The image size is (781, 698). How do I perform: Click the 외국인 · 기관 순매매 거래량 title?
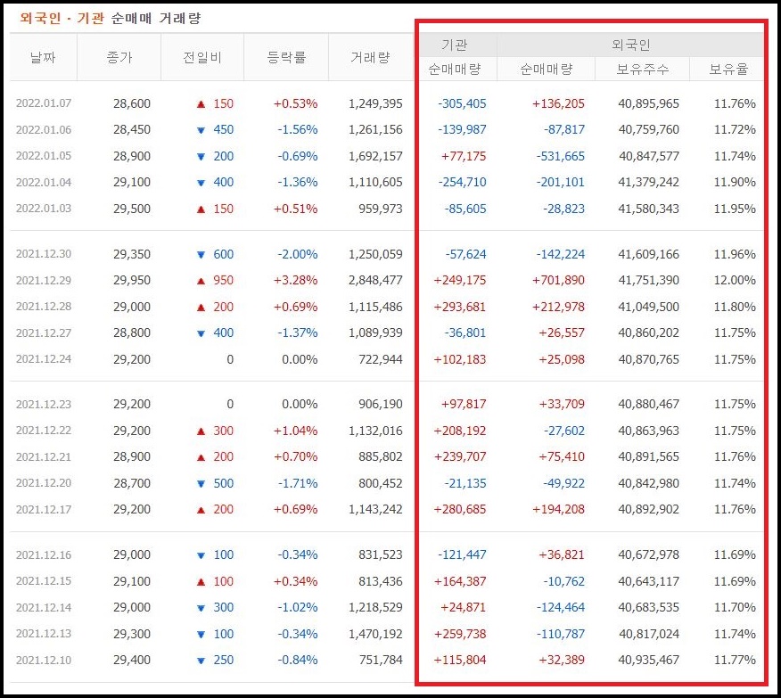click(x=110, y=19)
